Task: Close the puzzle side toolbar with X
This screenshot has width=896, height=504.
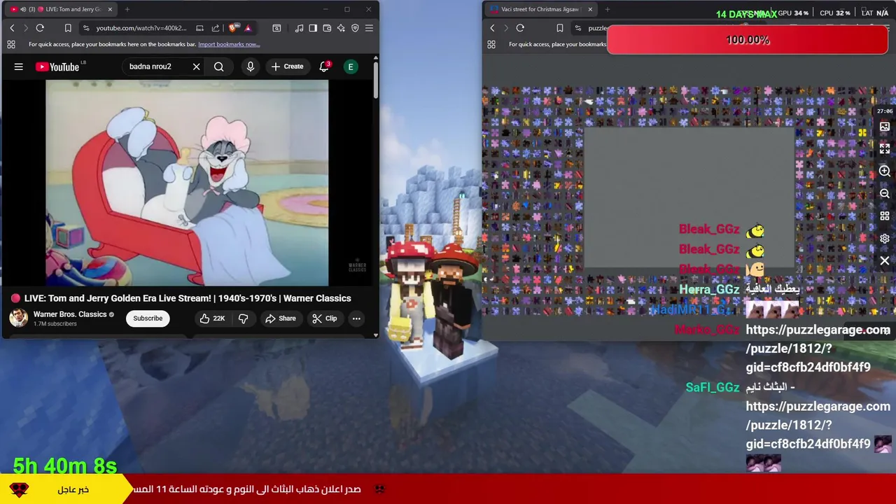Action: [x=885, y=261]
